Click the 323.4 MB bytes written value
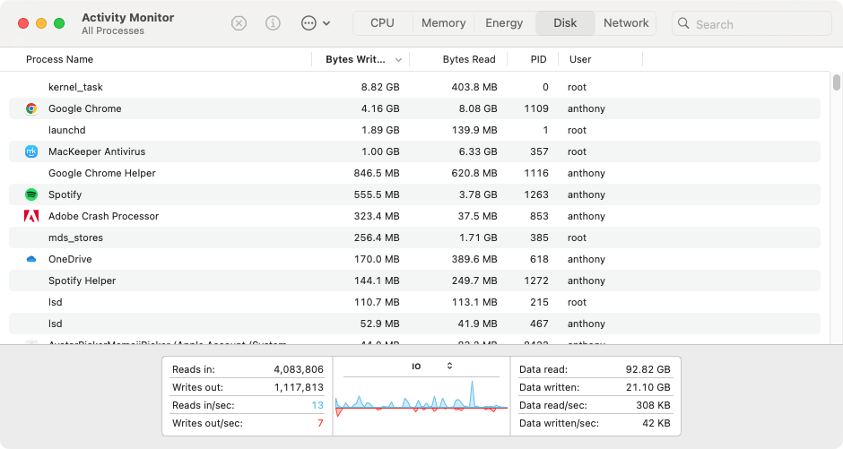The height and width of the screenshot is (449, 843). pyautogui.click(x=377, y=216)
